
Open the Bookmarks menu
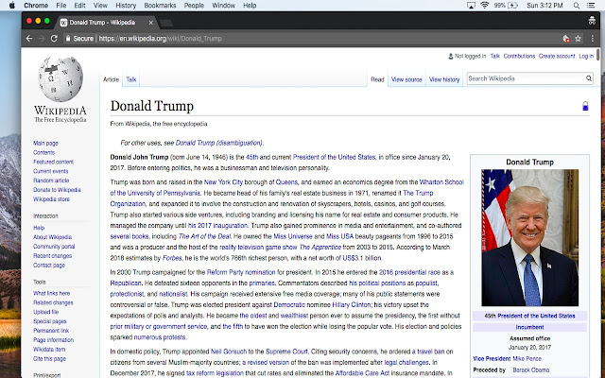[160, 6]
